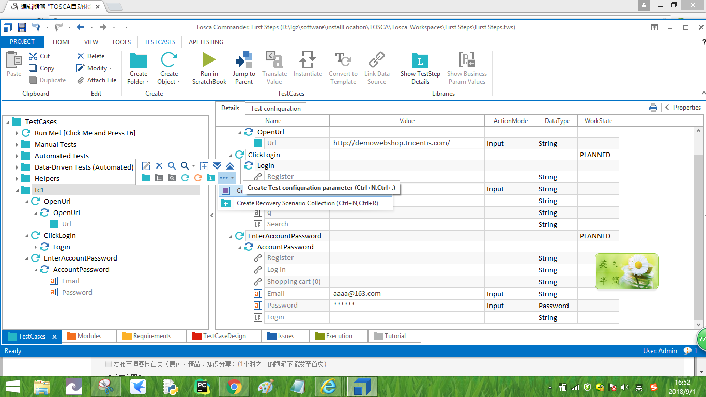Screen dimensions: 706x397
Task: Click the pencil edit icon in the mini toolbar
Action: (x=146, y=166)
